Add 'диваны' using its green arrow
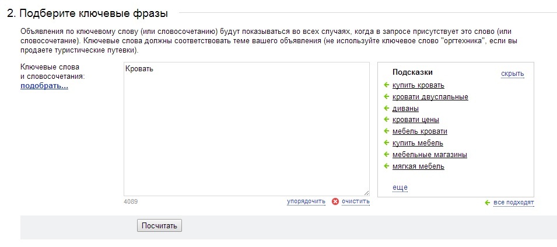This screenshot has height=247, width=557. tap(387, 108)
